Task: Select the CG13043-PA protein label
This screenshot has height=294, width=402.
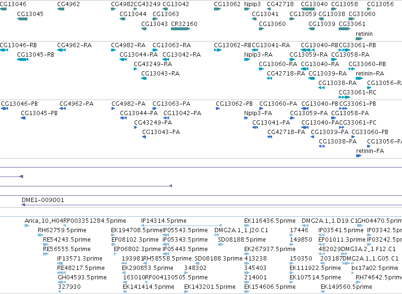Action: 161,132
